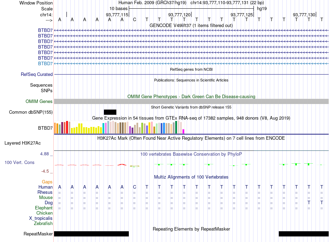This screenshot has width=329, height=242.
Task: Click the chr14: ruler label
Action: pos(46,15)
